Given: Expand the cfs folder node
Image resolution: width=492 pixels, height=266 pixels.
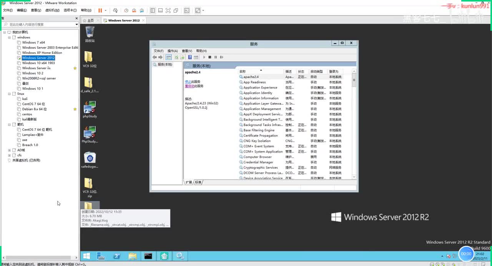Looking at the screenshot, I should [9, 155].
